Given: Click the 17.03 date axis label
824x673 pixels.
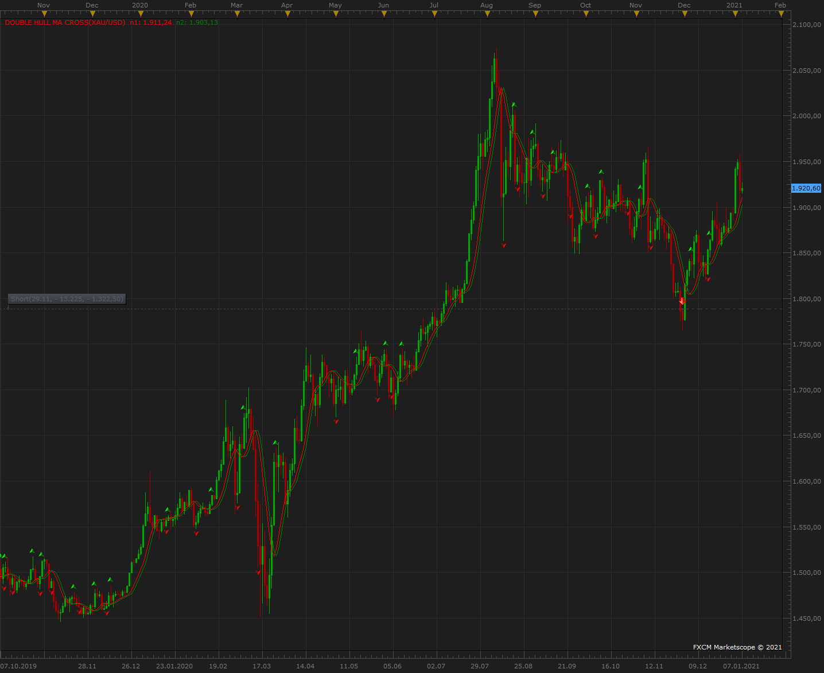Looking at the screenshot, I should point(262,666).
